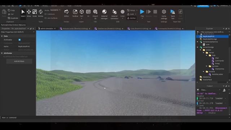Click the Lock tool button
The image size is (231, 130).
click(x=131, y=14)
